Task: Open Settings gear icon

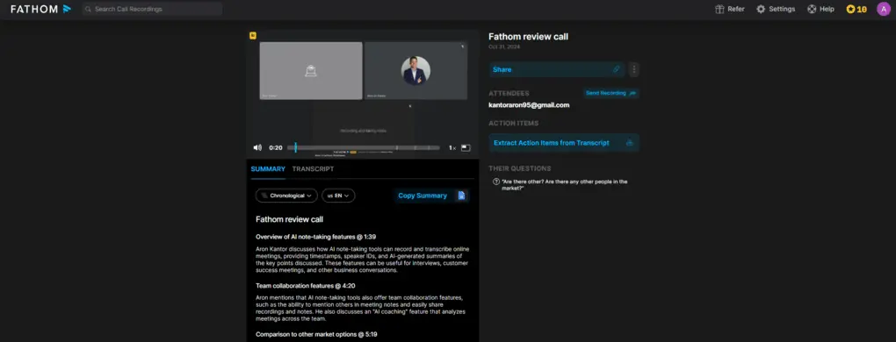Action: point(761,9)
